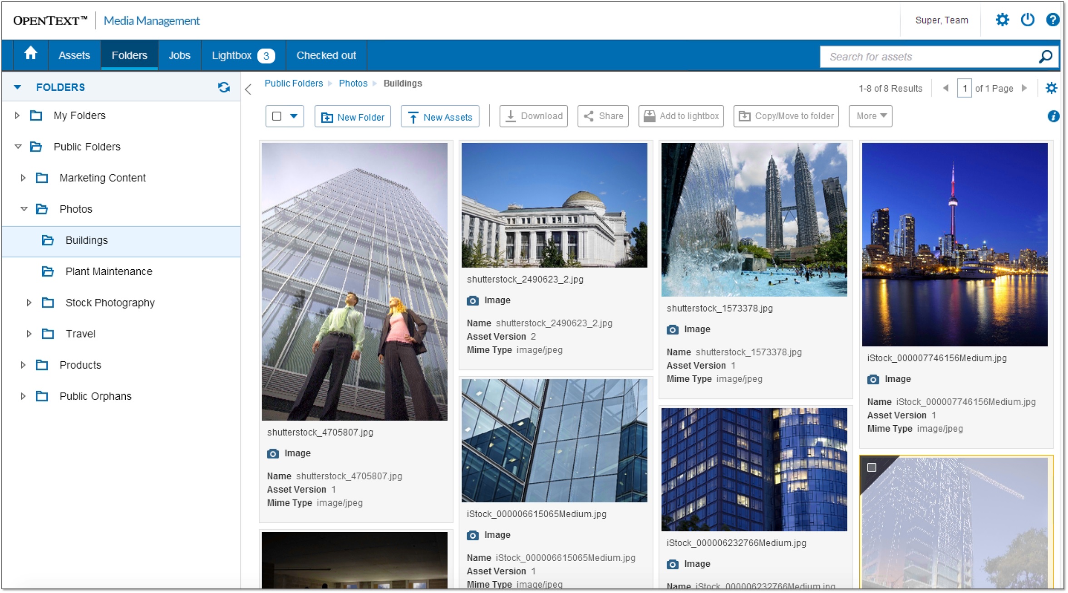This screenshot has width=1068, height=593.
Task: Expand the Marketing Content node
Action: 23,178
